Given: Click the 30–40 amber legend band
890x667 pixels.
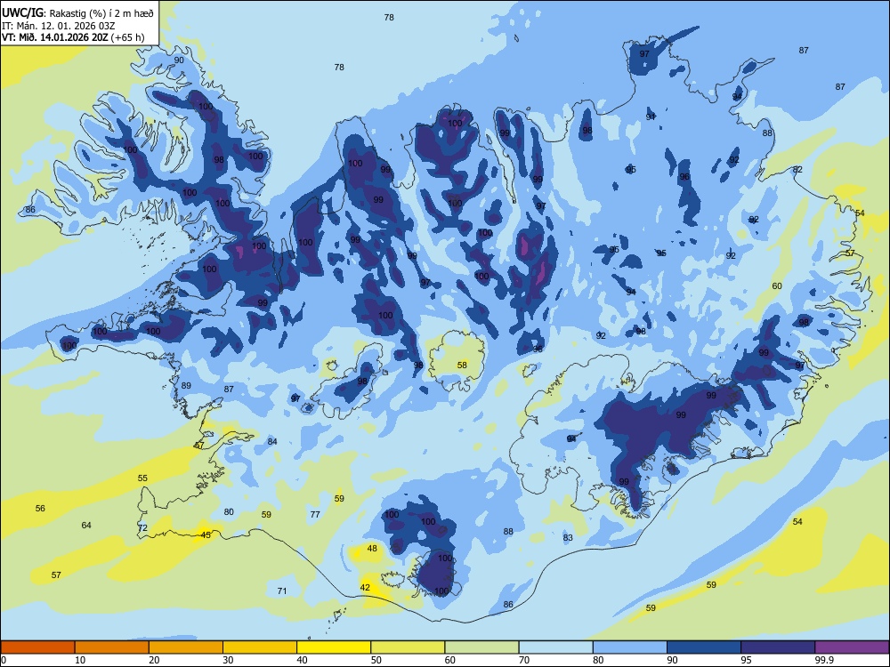Looking at the screenshot, I should click(x=260, y=647).
